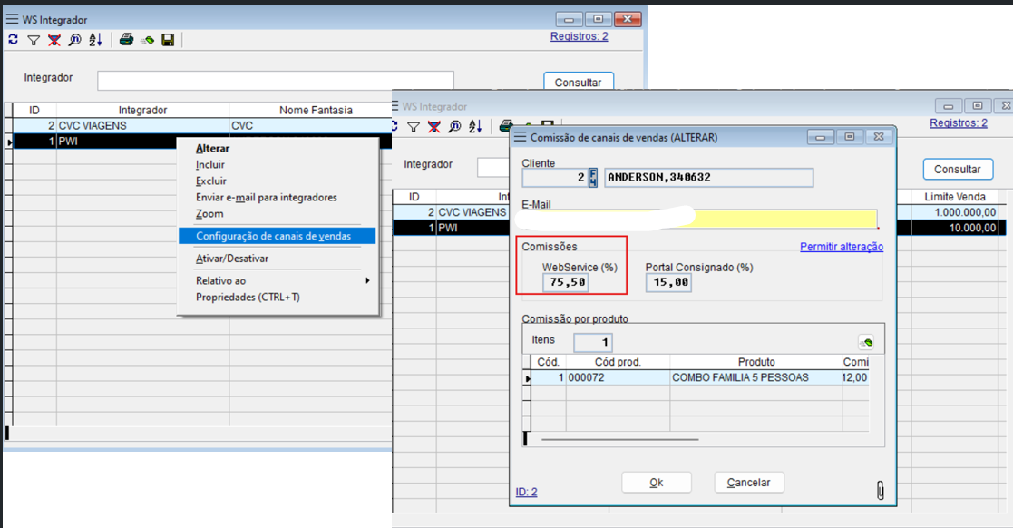
Task: Click the refresh icon in left window toolbar
Action: tap(13, 40)
